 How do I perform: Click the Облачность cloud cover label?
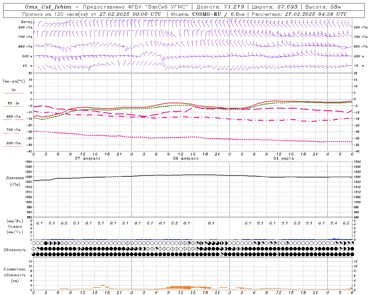coord(15,250)
